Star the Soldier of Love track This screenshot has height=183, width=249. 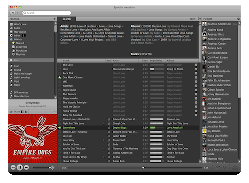[60, 144]
